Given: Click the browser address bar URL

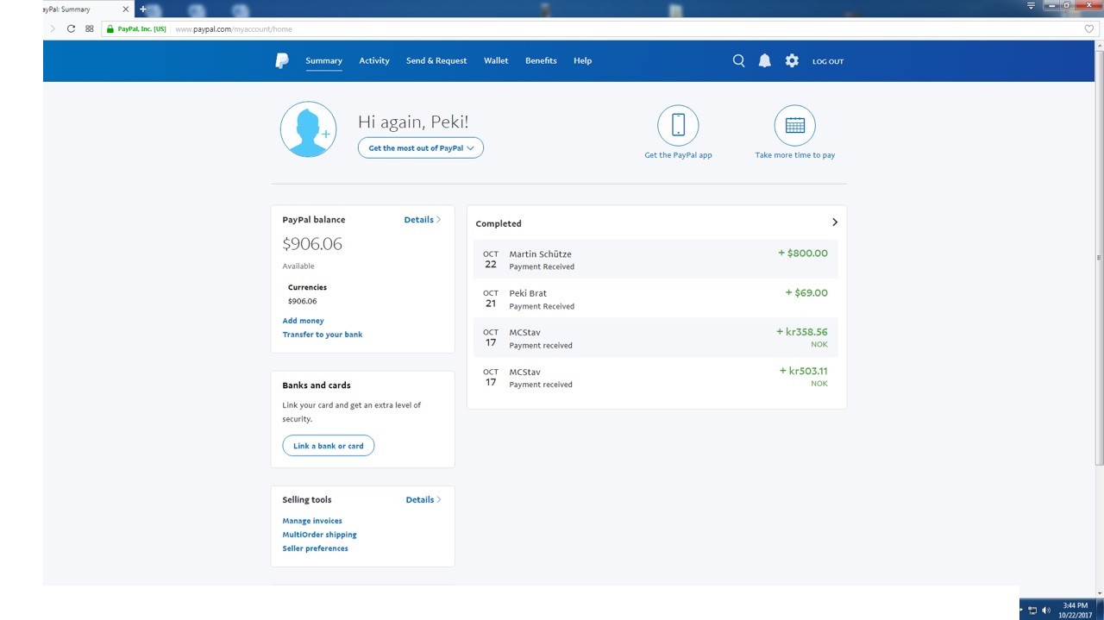Looking at the screenshot, I should coord(234,29).
